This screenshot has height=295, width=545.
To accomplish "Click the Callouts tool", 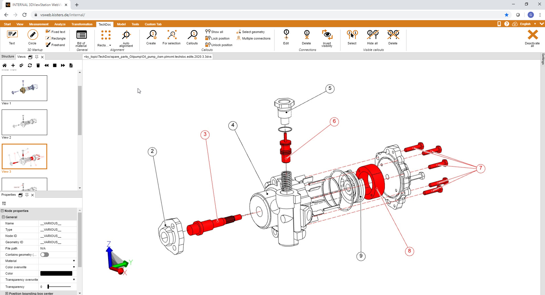I will (x=192, y=37).
